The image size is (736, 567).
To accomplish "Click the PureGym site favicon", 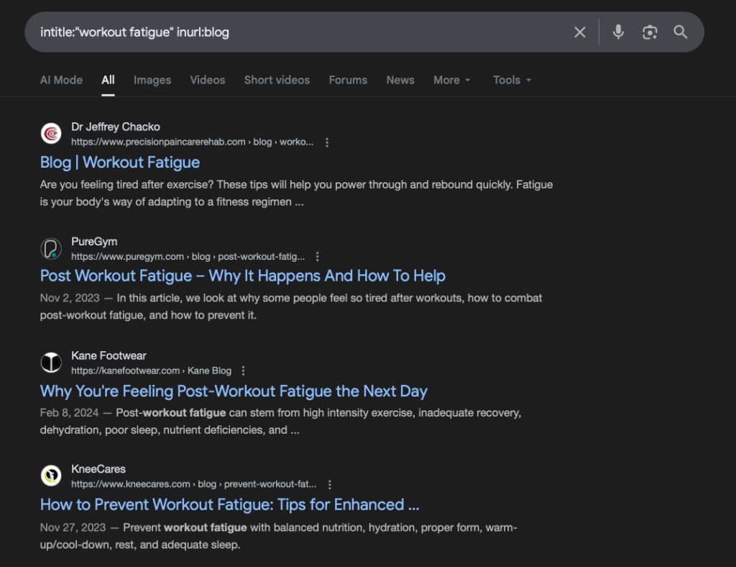I will point(51,248).
